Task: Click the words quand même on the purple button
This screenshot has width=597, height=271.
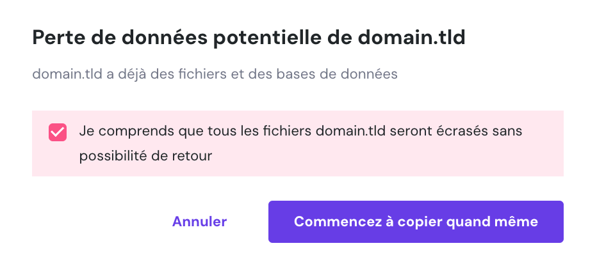Action: pos(498,222)
